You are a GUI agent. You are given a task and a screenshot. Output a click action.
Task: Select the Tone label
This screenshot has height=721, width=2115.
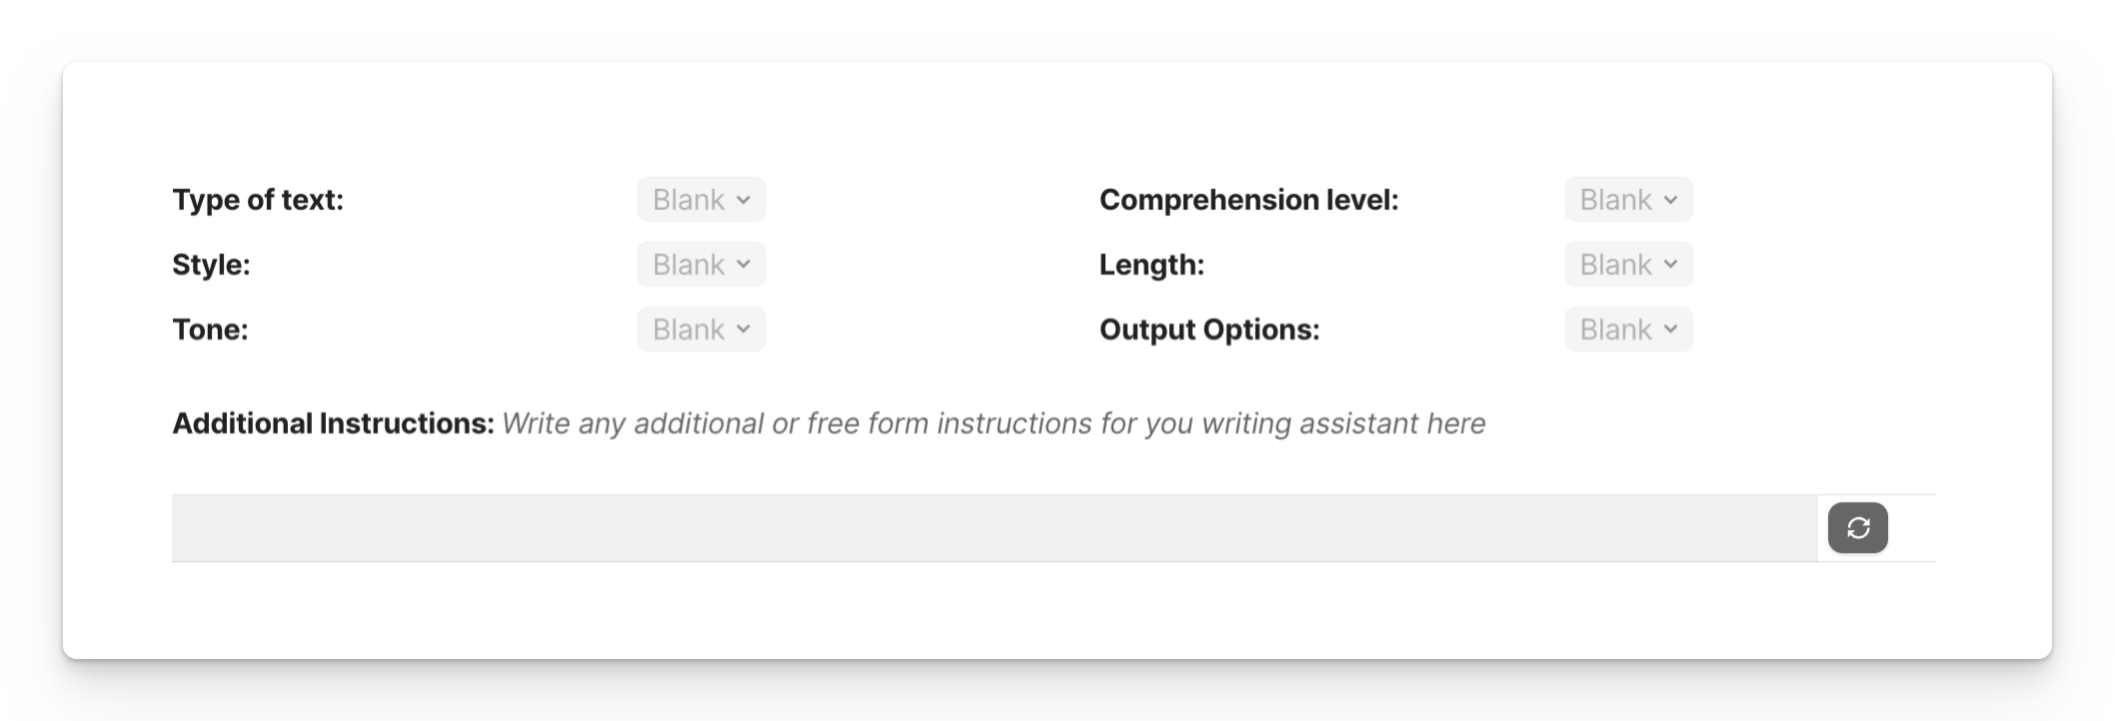(210, 330)
